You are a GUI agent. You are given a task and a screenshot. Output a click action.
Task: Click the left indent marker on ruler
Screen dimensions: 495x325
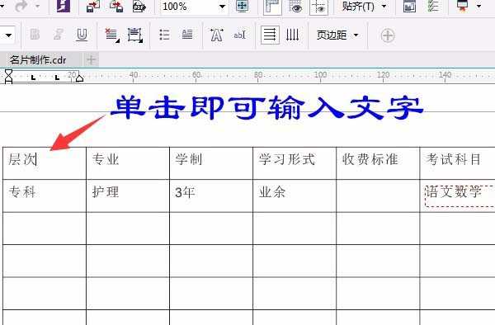(x=8, y=77)
